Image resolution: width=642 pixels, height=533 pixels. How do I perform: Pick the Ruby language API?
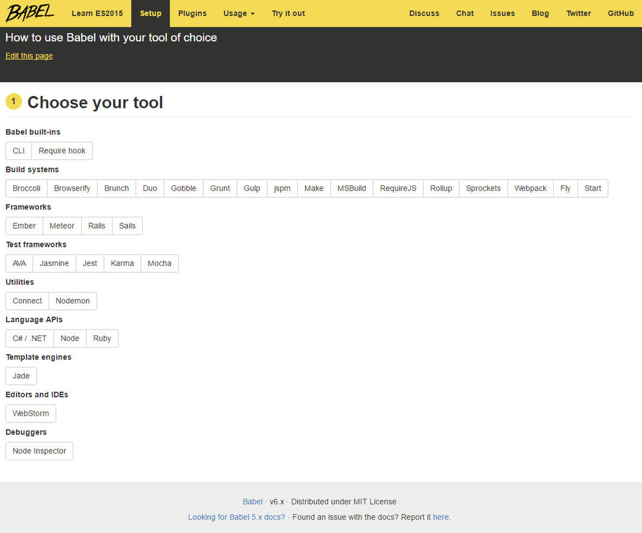(102, 339)
